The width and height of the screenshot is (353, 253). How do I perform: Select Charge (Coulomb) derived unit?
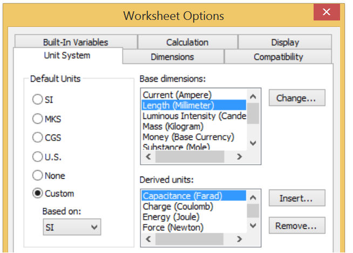point(194,206)
